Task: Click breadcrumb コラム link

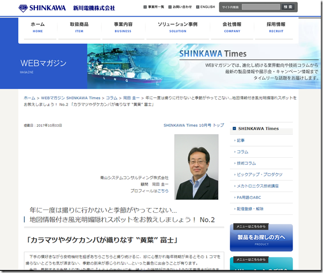Action: click(111, 98)
